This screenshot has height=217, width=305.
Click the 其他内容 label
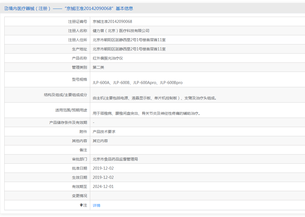pos(80,141)
